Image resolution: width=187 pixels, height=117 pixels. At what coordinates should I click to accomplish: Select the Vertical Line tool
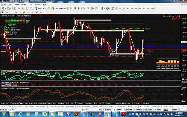12,12
